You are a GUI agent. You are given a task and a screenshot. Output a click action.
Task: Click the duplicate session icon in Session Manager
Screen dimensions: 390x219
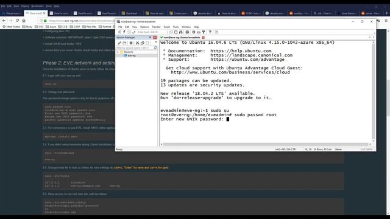pos(143,43)
